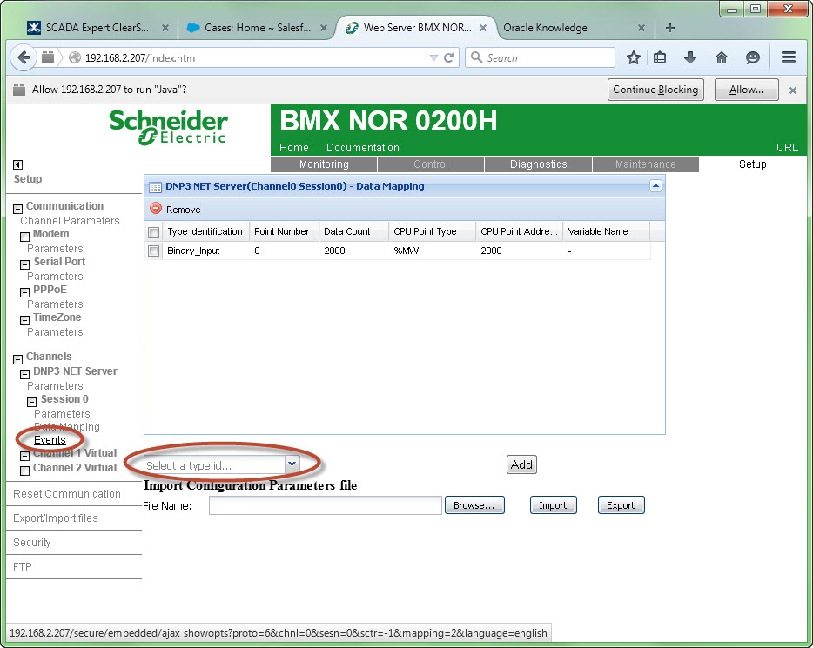Collapse the Communication tree node
813x648 pixels.
pos(17,209)
